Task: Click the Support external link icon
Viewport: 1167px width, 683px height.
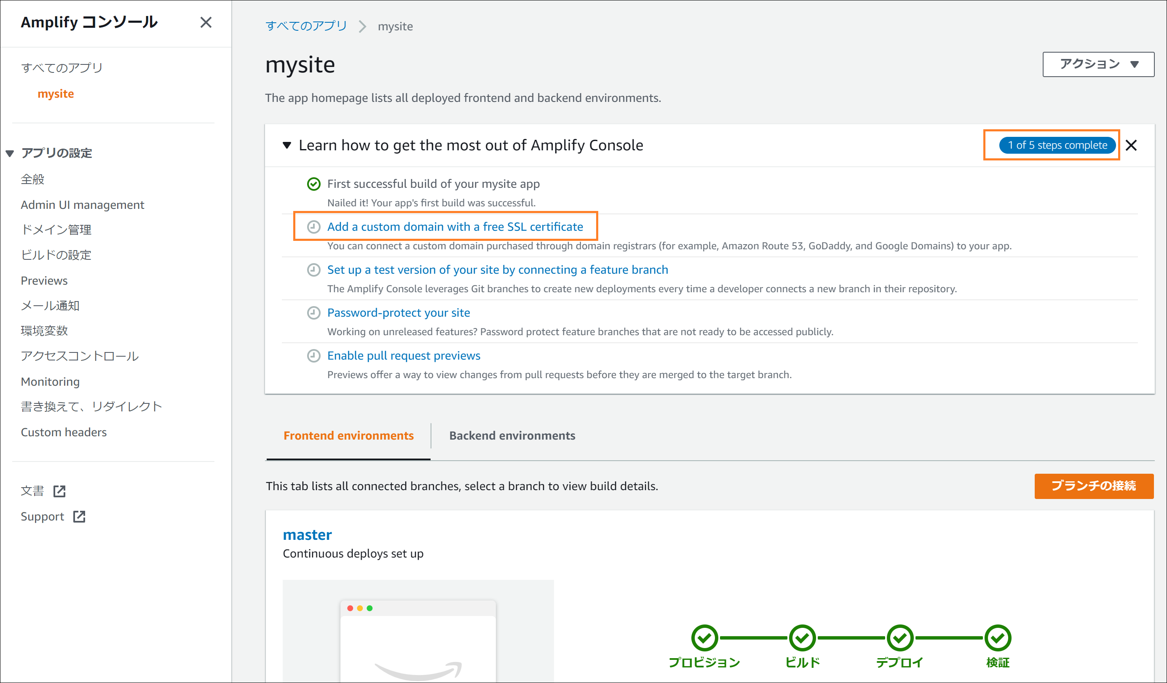Action: (x=80, y=516)
